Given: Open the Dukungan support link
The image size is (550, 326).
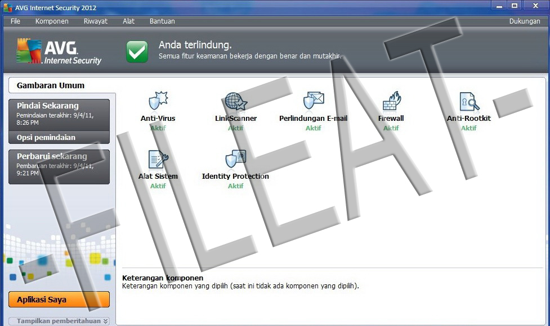Looking at the screenshot, I should click(525, 21).
